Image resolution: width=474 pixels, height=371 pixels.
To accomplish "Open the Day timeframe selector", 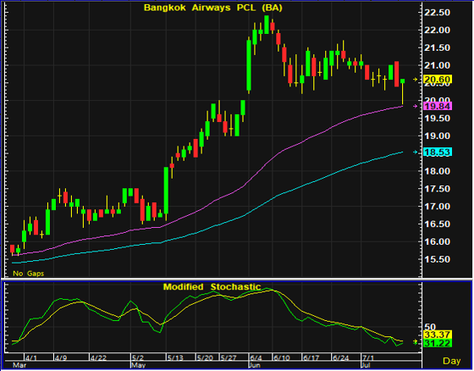I will 452,361.
